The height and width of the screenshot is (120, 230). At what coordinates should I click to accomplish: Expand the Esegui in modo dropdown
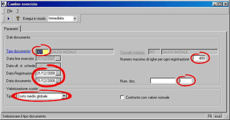click(x=75, y=18)
